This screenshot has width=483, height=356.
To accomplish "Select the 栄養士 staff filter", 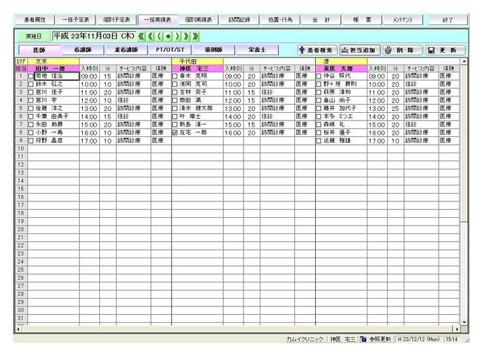I will 257,50.
